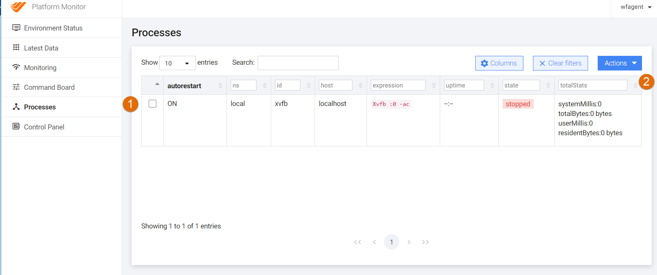Open the wfagent user menu
The width and height of the screenshot is (657, 275).
coord(636,7)
